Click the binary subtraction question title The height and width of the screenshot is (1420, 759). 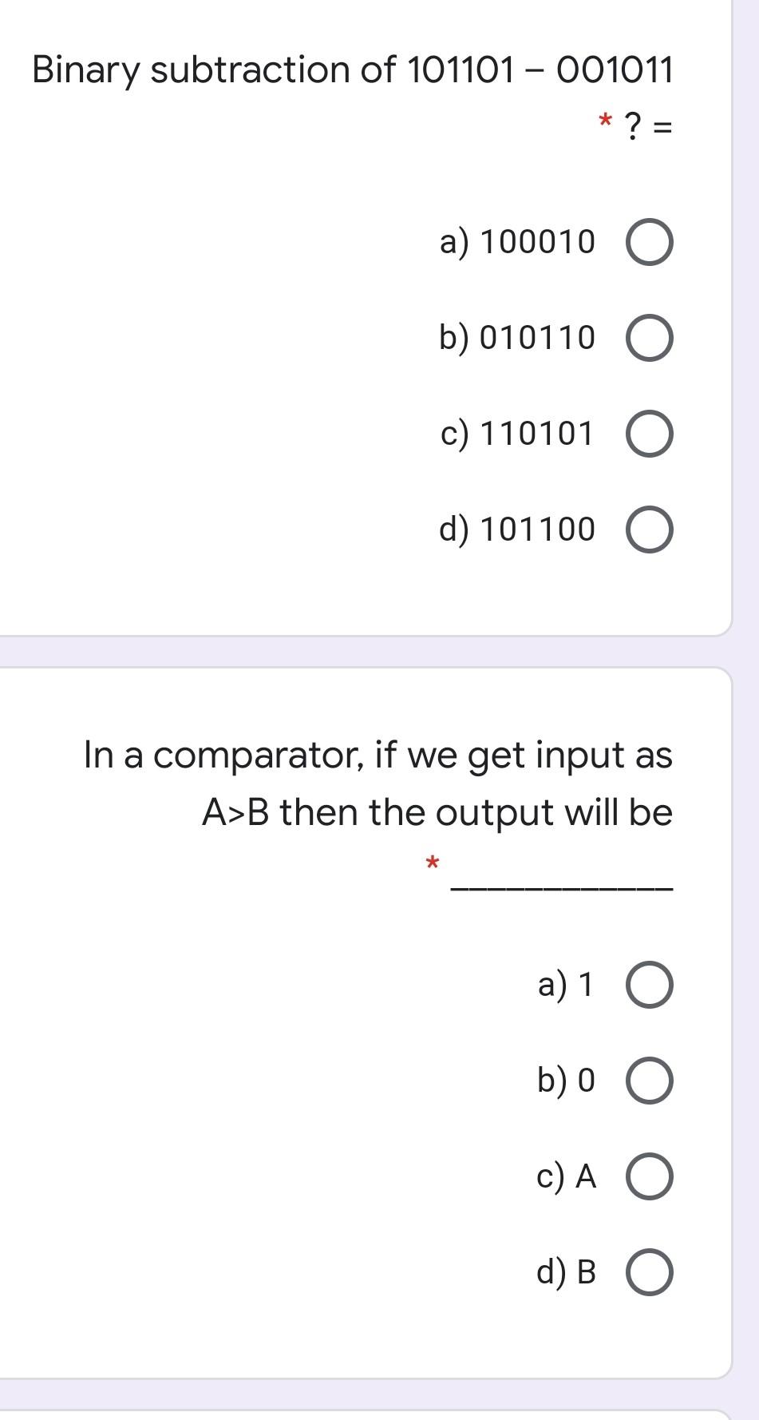[350, 70]
